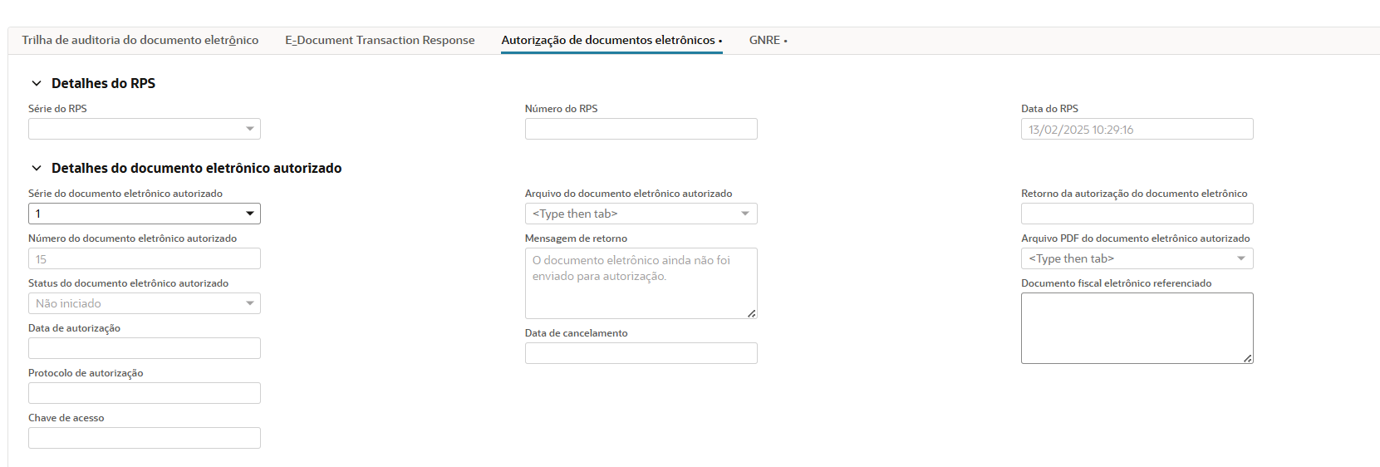Open Arquivo do documento eletrônico autorizado dropdown
The width and height of the screenshot is (1380, 467).
(744, 214)
